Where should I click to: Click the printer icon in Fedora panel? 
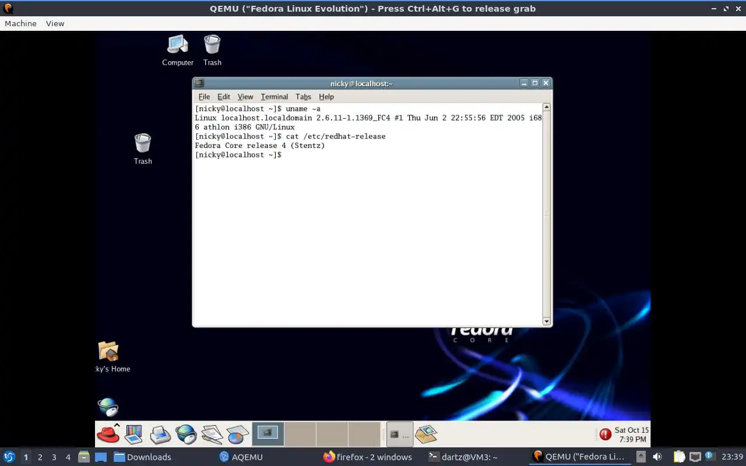(x=160, y=435)
